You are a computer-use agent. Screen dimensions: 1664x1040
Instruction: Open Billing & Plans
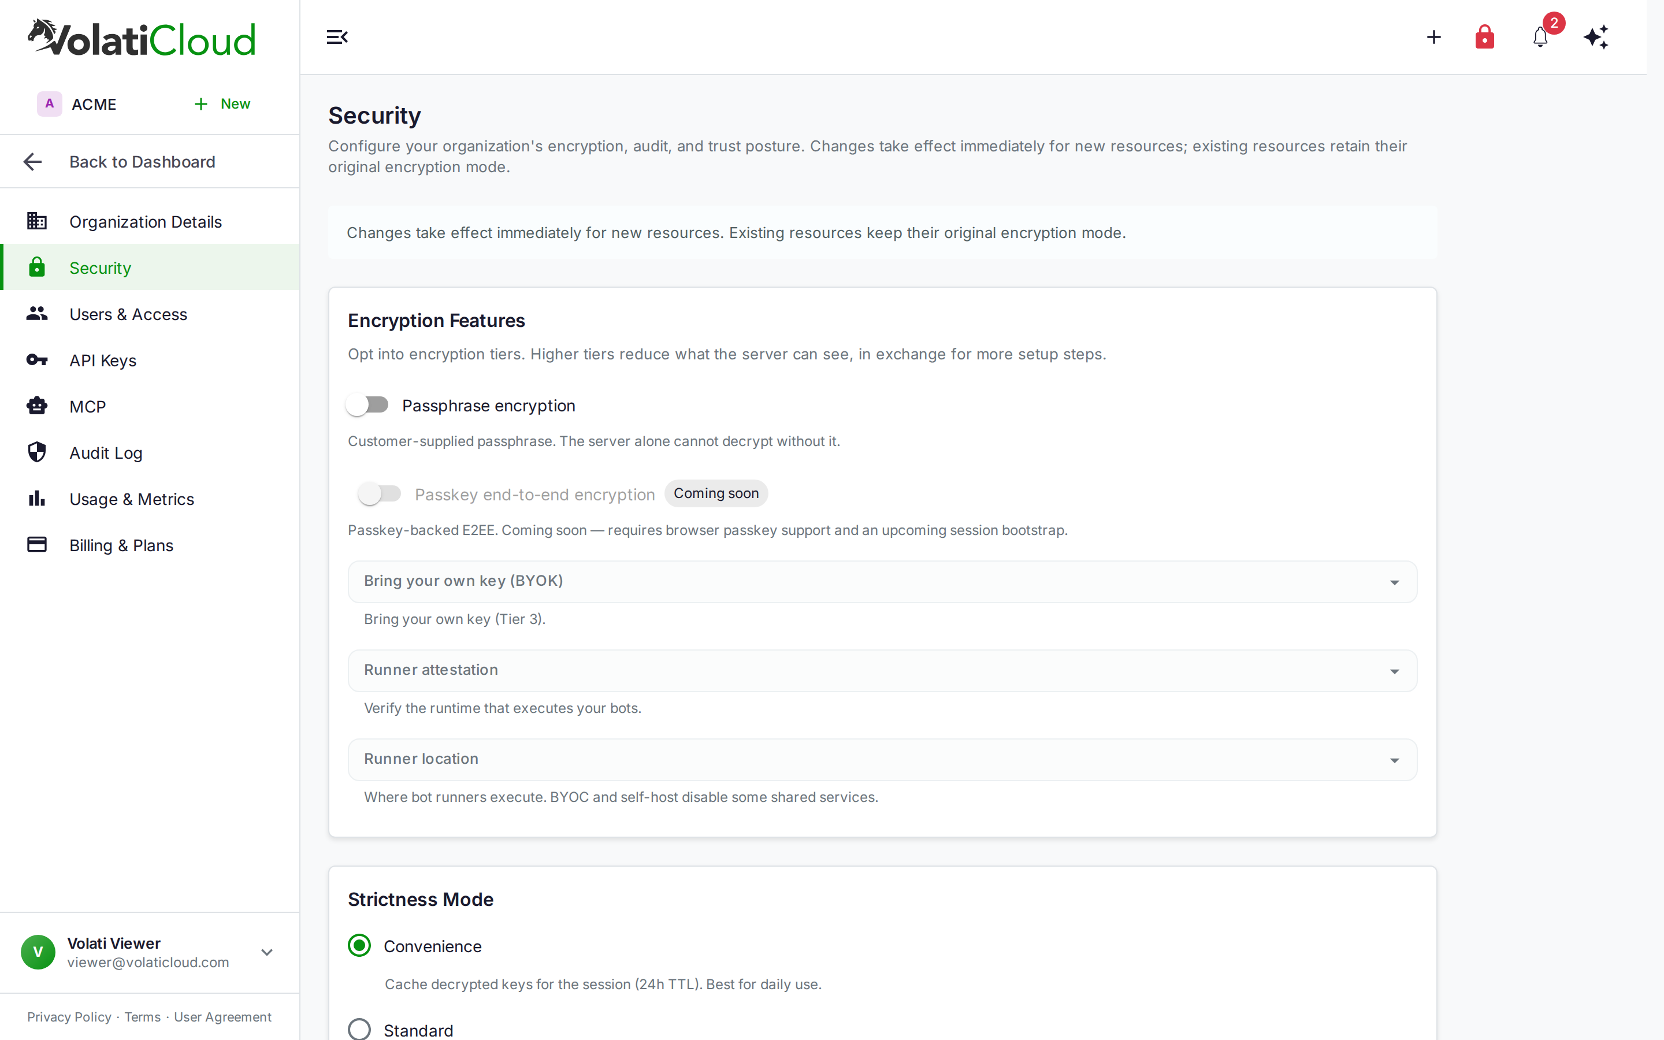[x=150, y=545]
